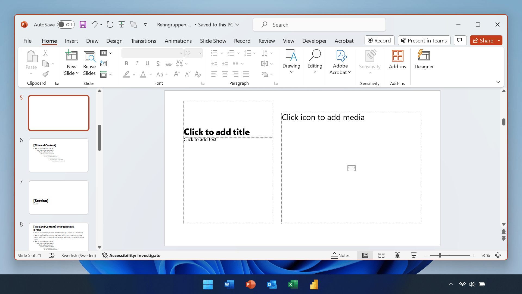The image size is (522, 294).
Task: Increase list indent level
Action: point(225,64)
